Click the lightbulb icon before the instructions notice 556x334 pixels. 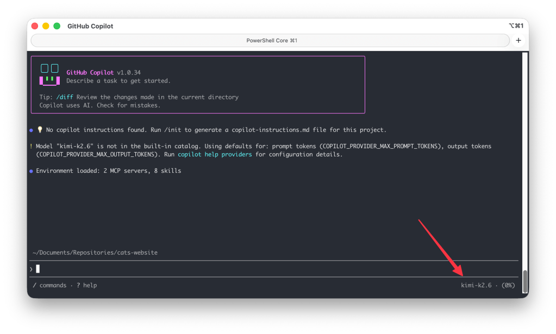pyautogui.click(x=40, y=130)
